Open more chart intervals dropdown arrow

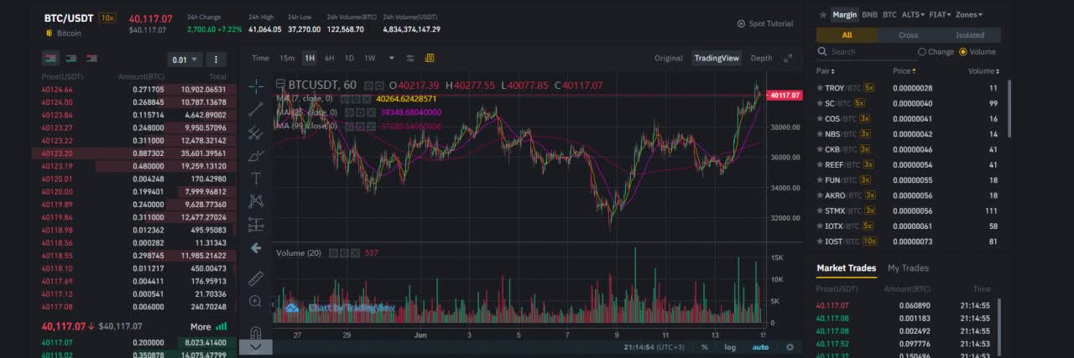(x=390, y=58)
